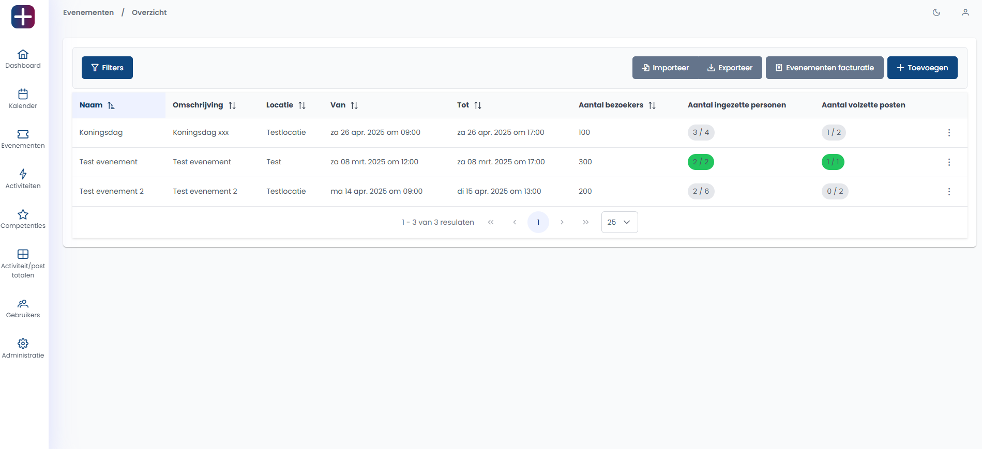Screen dimensions: 982x449
Task: Navigate to Gebruikers
Action: coord(23,308)
